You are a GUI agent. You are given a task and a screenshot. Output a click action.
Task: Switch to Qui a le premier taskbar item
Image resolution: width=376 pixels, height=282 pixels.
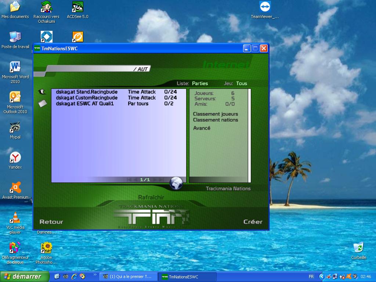[x=128, y=276]
